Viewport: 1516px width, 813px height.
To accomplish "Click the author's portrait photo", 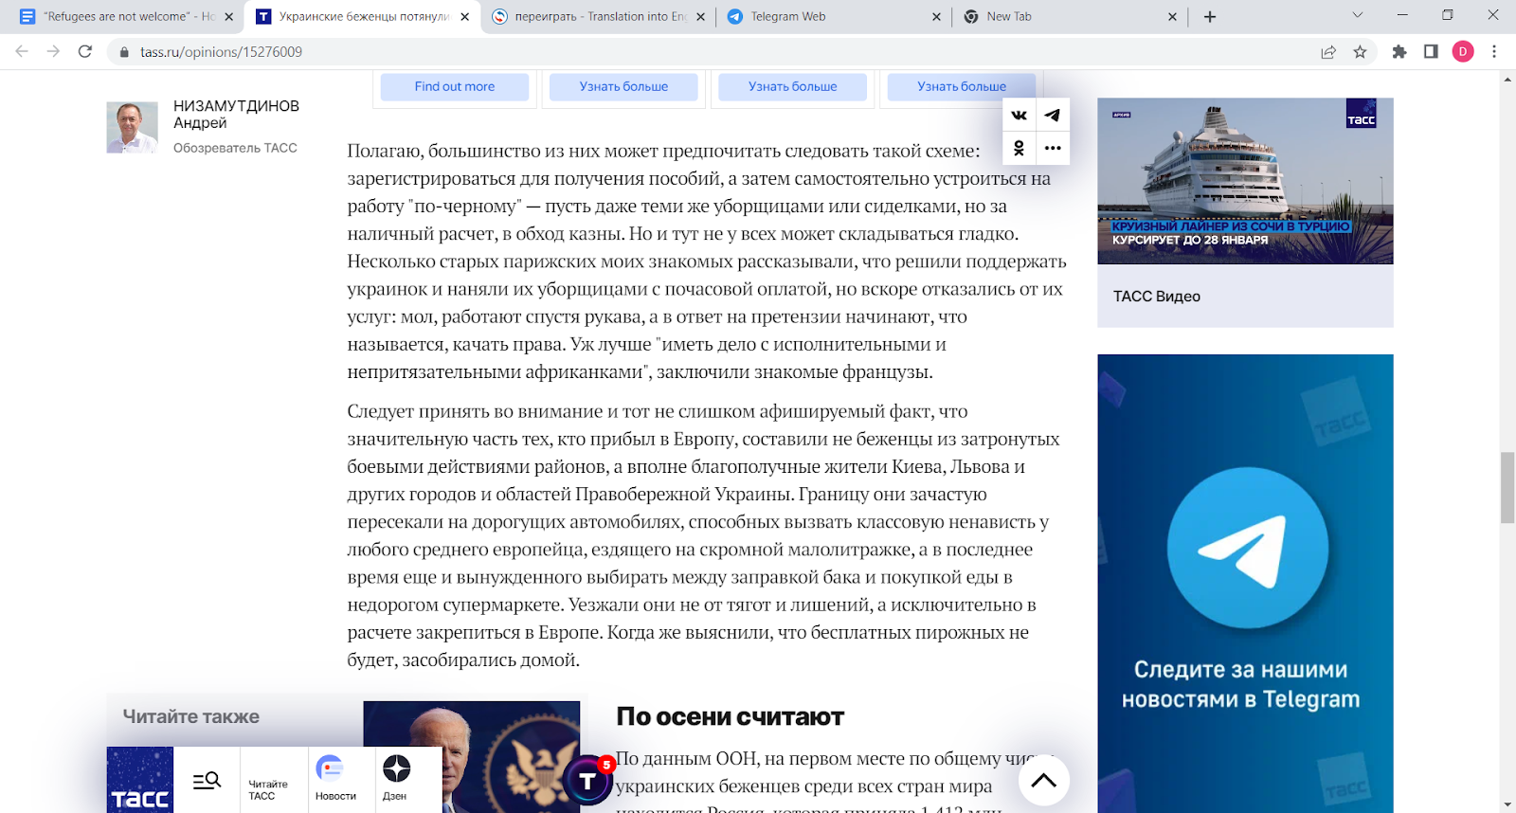I will click(x=132, y=127).
